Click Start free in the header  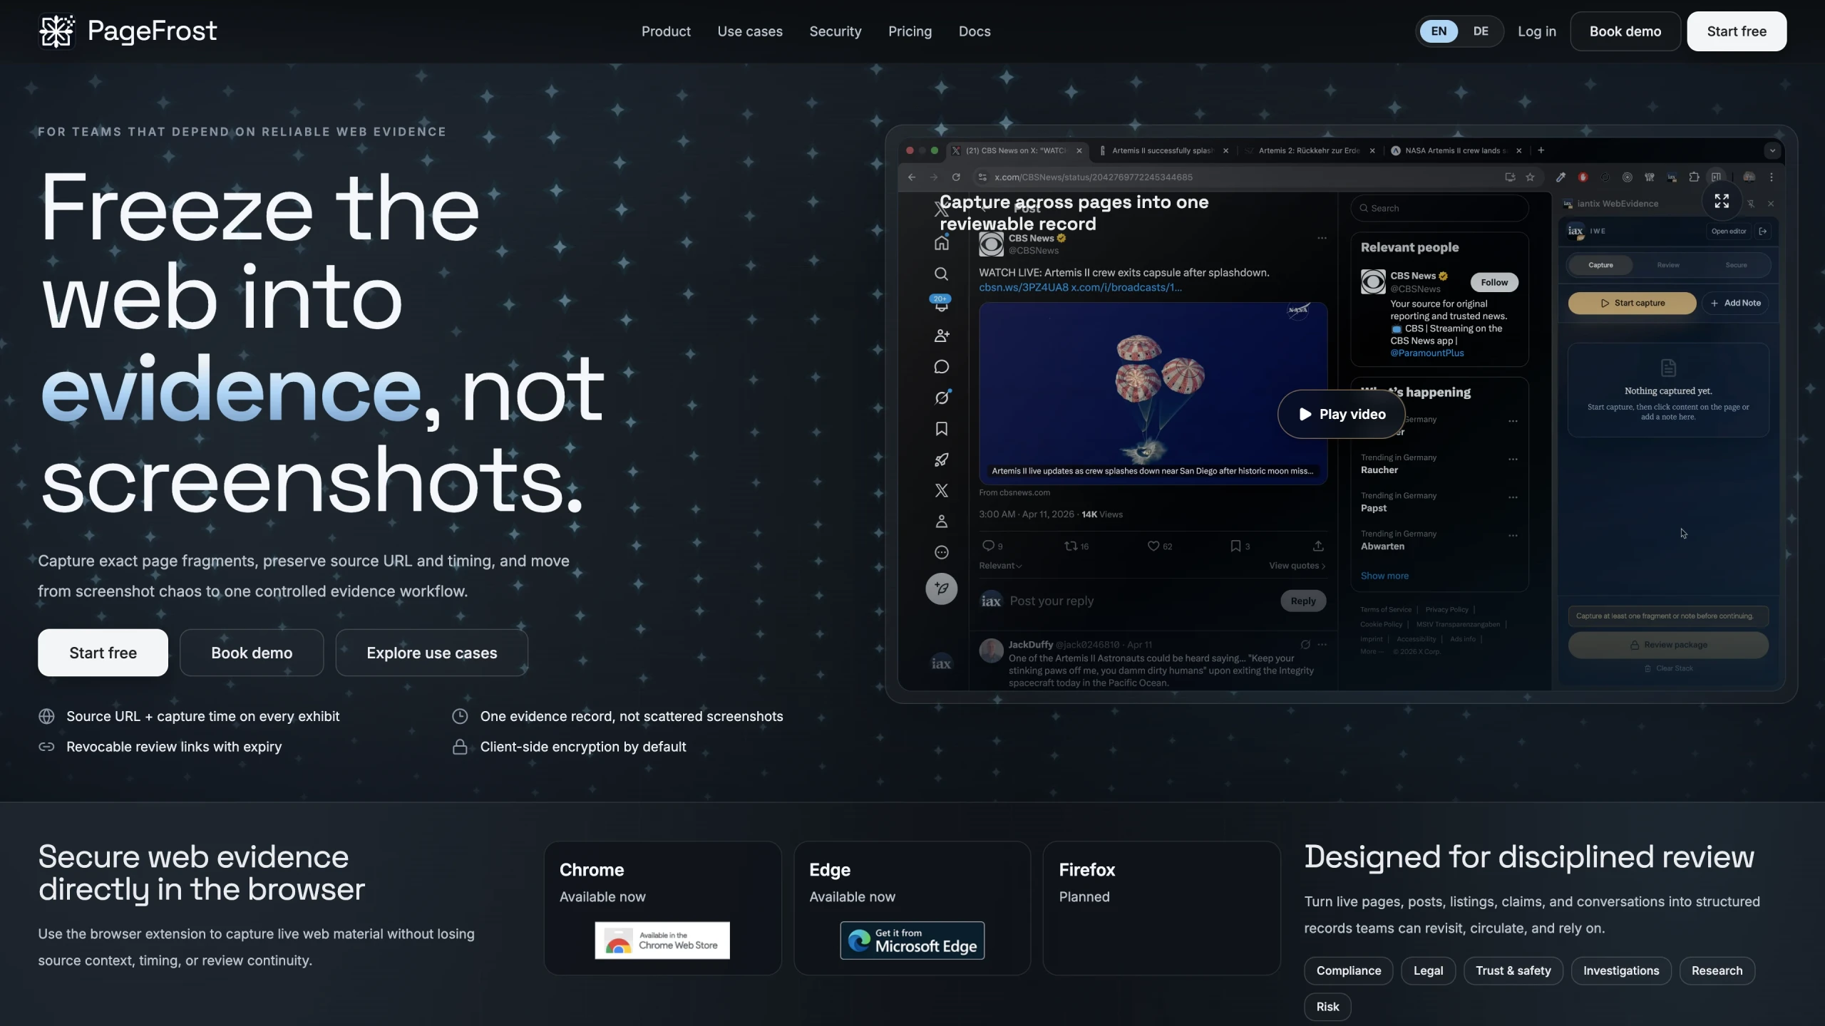coord(1737,31)
